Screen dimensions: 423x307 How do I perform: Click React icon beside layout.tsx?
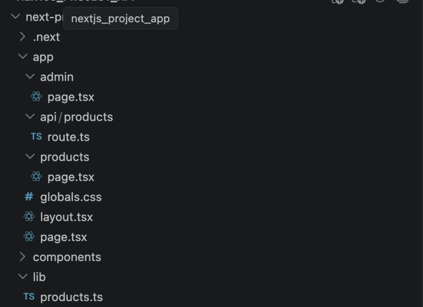(29, 217)
